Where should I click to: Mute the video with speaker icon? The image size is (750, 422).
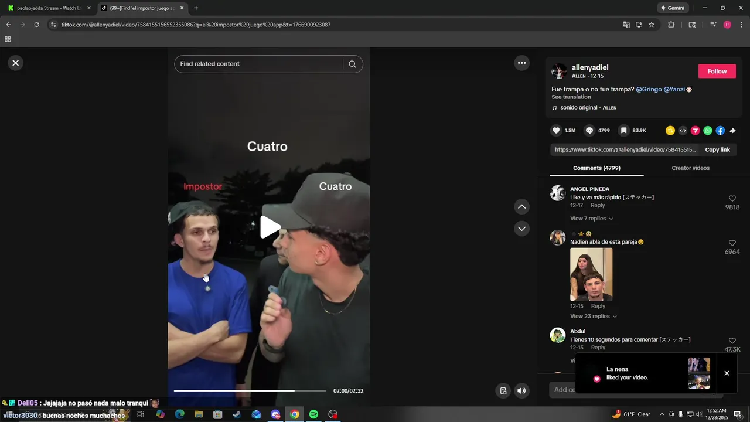click(521, 391)
